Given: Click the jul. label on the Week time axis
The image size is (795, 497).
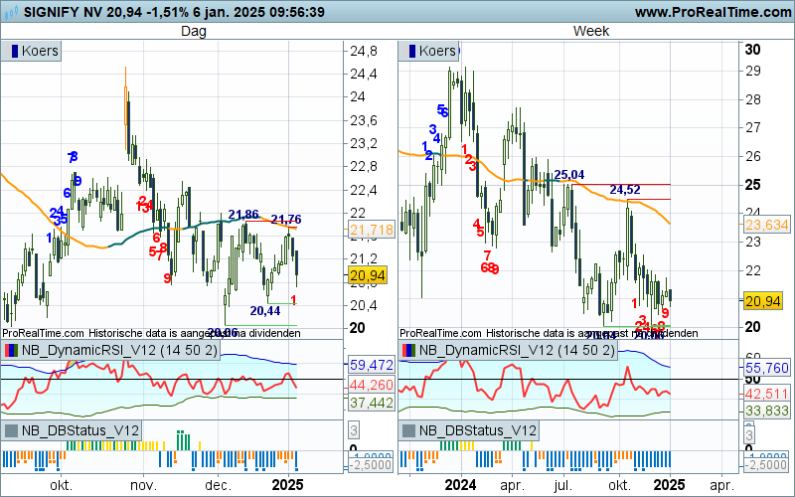Looking at the screenshot, I should [x=563, y=485].
